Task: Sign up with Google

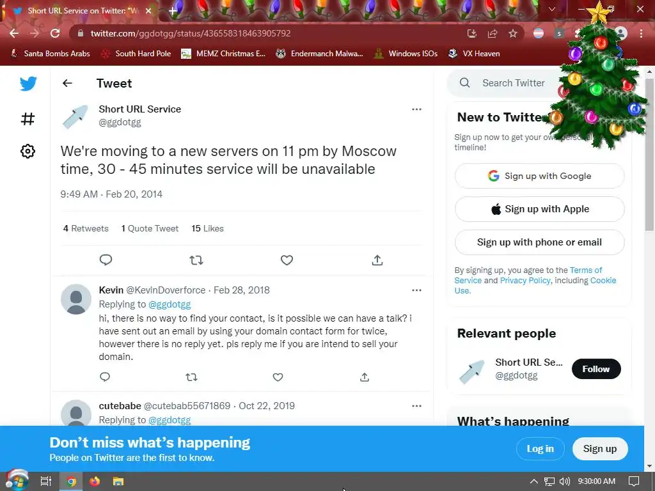Action: (x=540, y=176)
